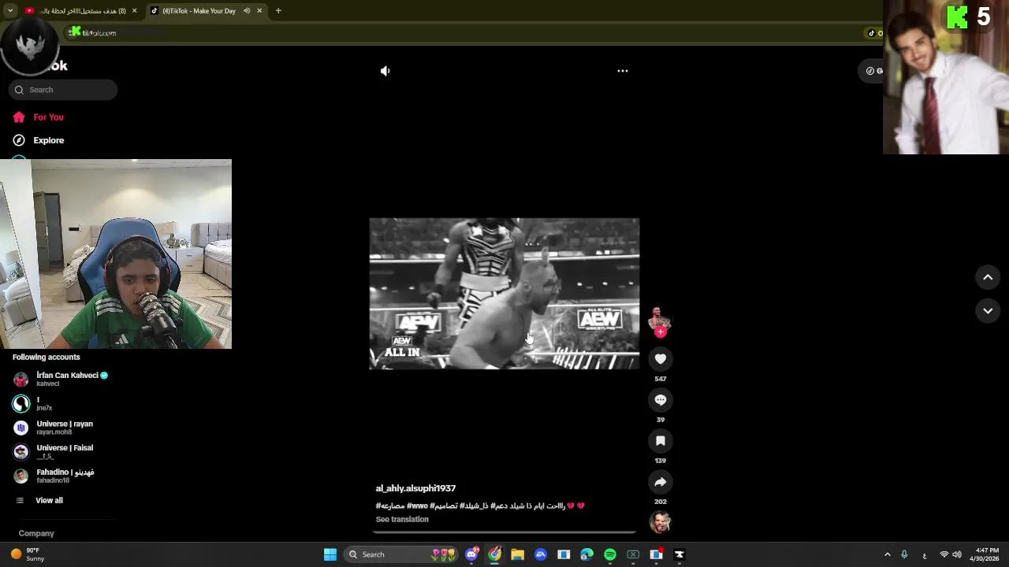Open Chrome from the taskbar

pos(494,554)
